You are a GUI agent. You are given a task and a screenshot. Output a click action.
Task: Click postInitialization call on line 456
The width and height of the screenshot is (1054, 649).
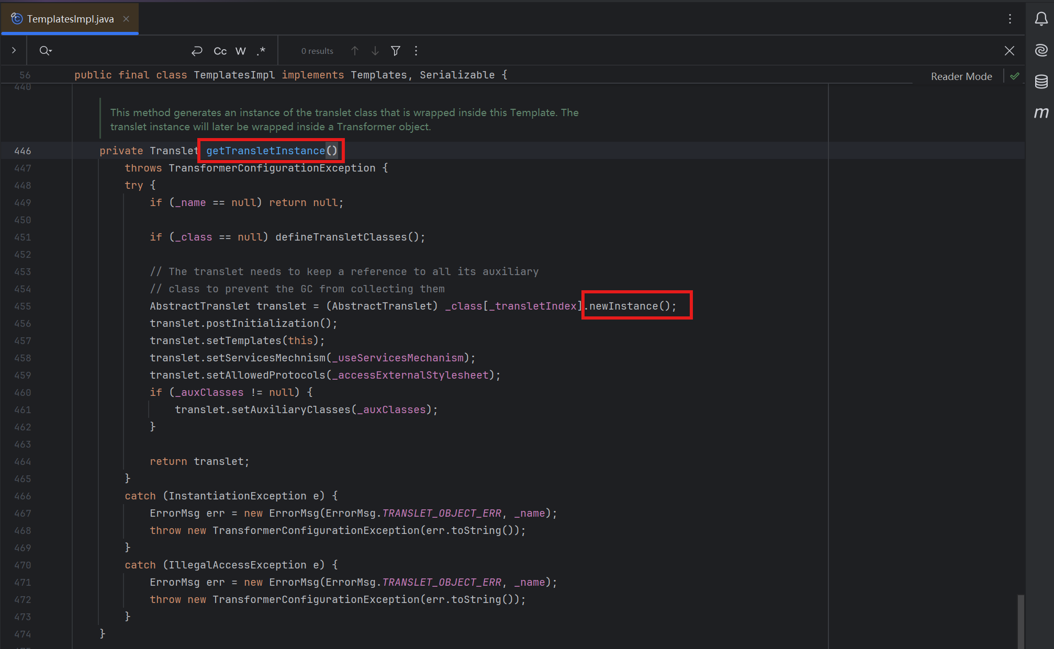coord(262,323)
